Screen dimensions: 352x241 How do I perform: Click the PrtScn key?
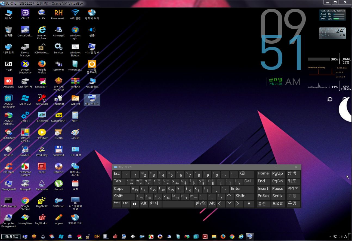(x=263, y=196)
